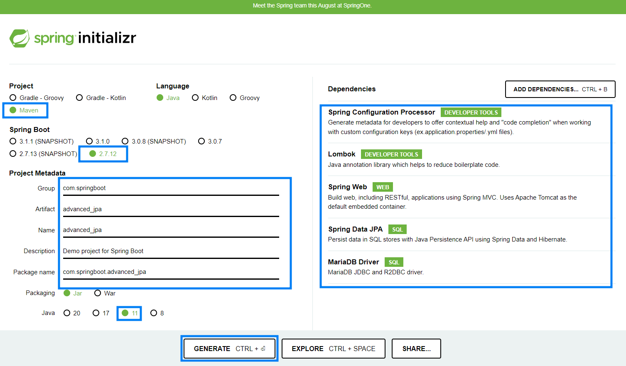
Task: Edit the Name input field
Action: point(171,230)
